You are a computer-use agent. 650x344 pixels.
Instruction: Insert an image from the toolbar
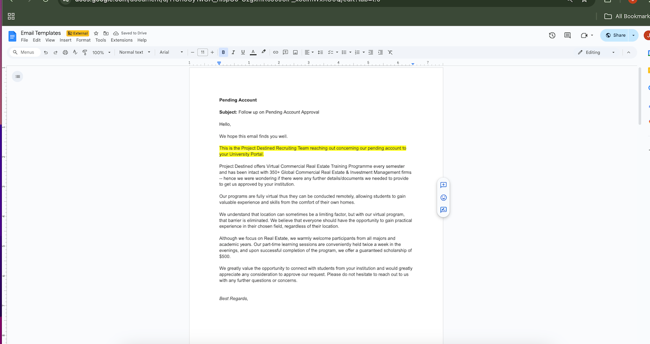(295, 53)
